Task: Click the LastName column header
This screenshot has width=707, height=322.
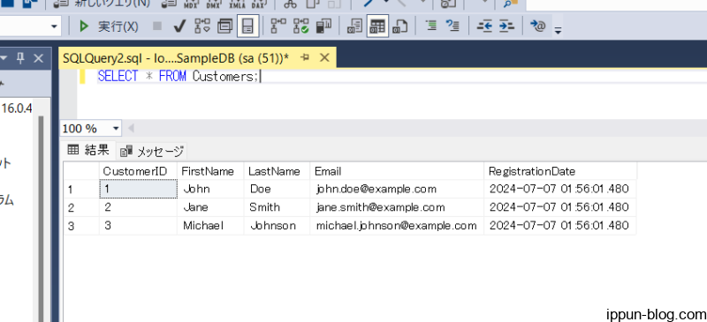Action: click(277, 171)
